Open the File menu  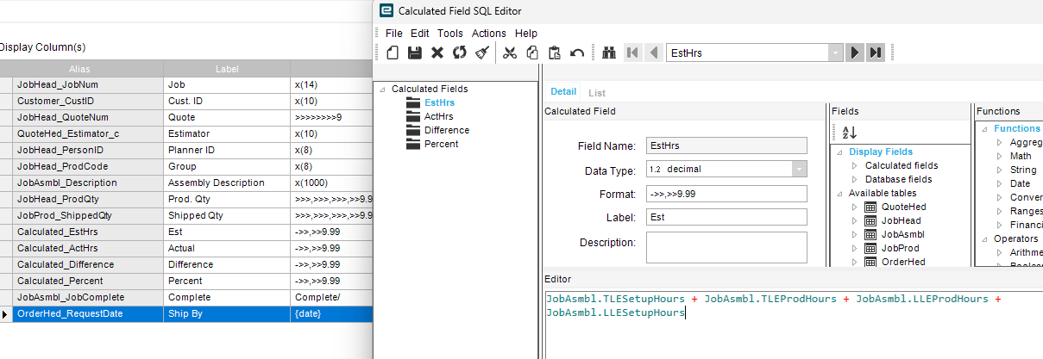pyautogui.click(x=394, y=33)
